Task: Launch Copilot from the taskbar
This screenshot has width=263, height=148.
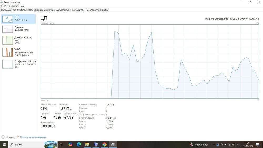Action: click(70, 145)
